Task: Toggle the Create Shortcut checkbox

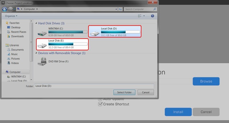Action: 100,104
